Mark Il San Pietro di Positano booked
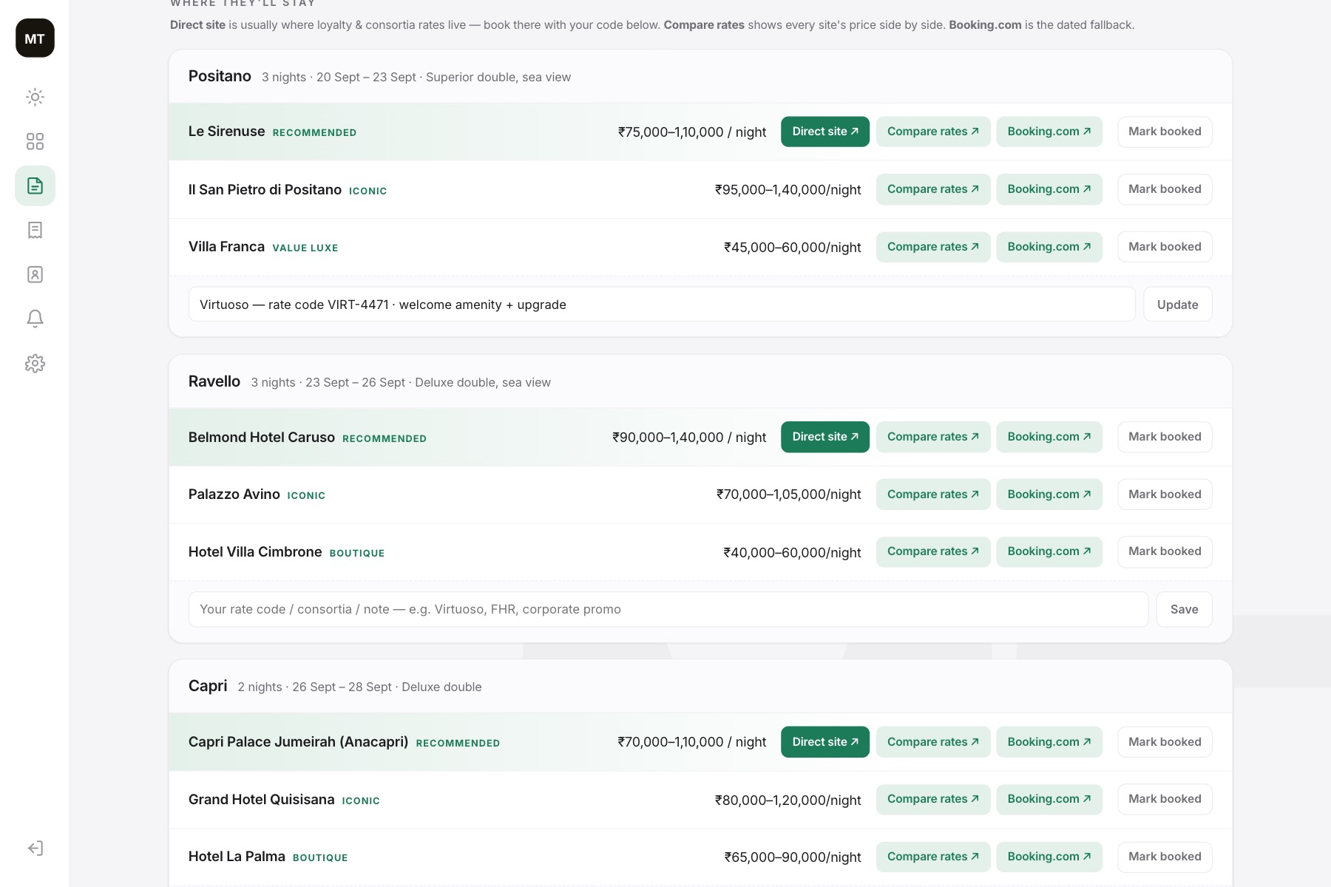Viewport: 1331px width, 887px height. point(1165,189)
